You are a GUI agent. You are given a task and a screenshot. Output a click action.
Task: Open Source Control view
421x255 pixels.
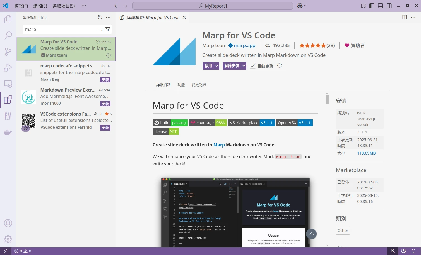click(x=8, y=52)
